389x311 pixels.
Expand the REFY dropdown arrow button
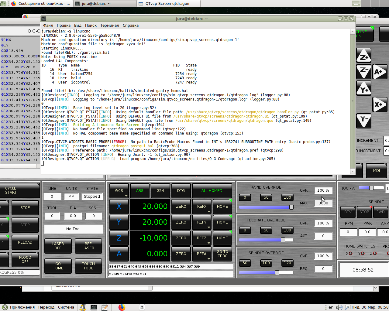click(209, 227)
